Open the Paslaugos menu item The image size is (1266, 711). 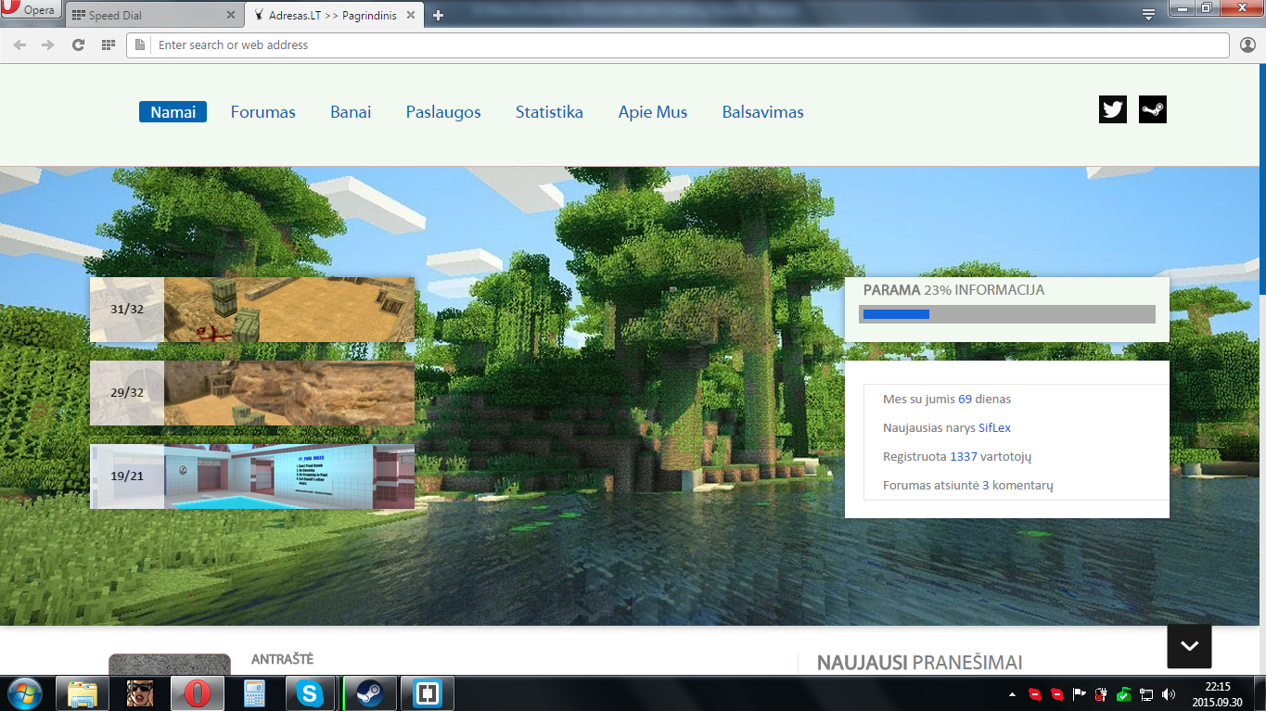click(x=443, y=112)
